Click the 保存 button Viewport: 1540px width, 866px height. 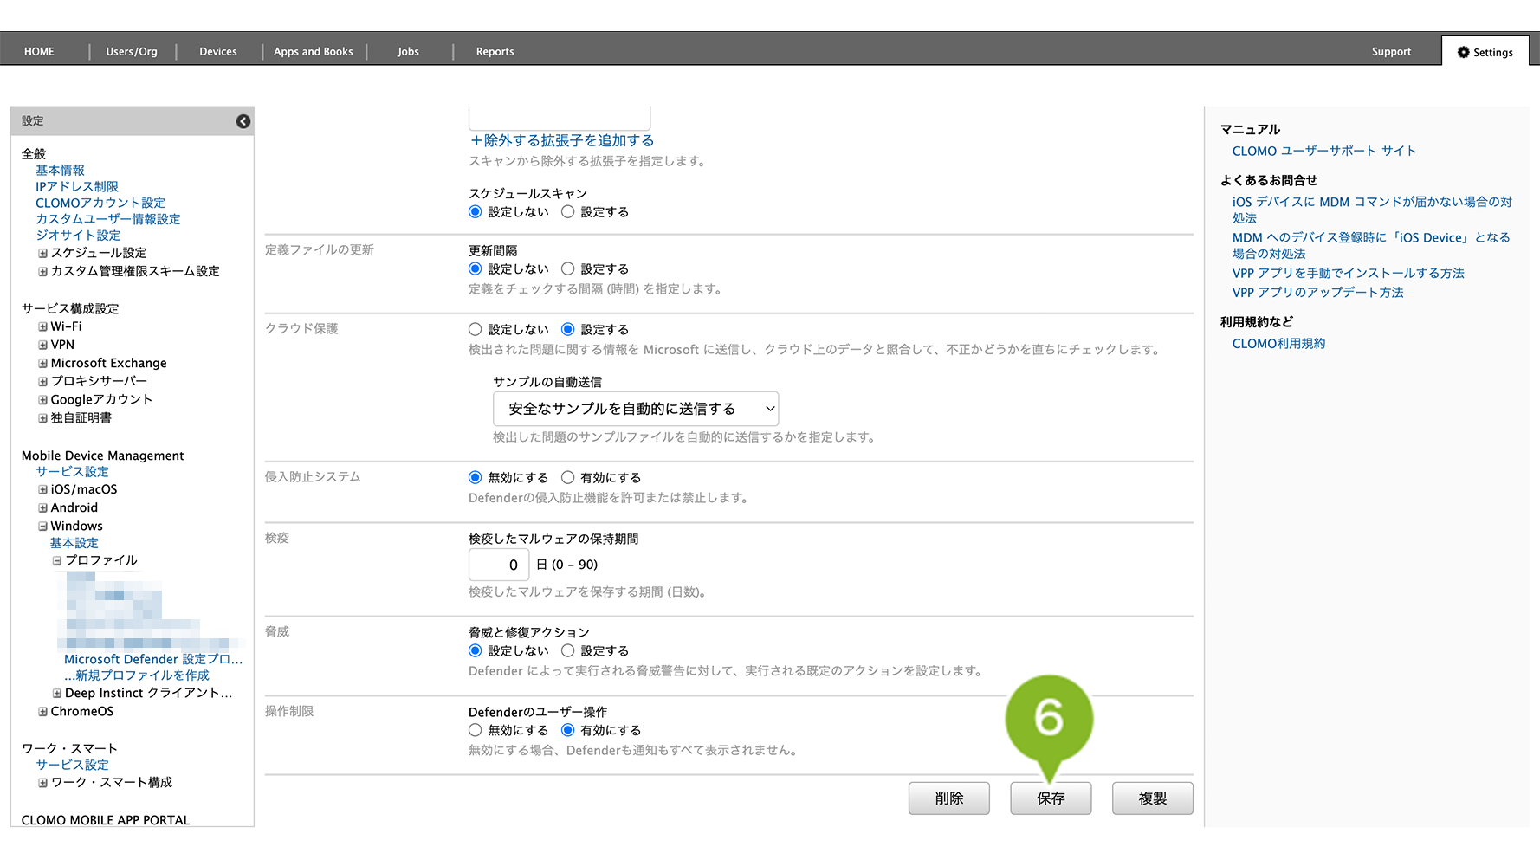click(1050, 798)
